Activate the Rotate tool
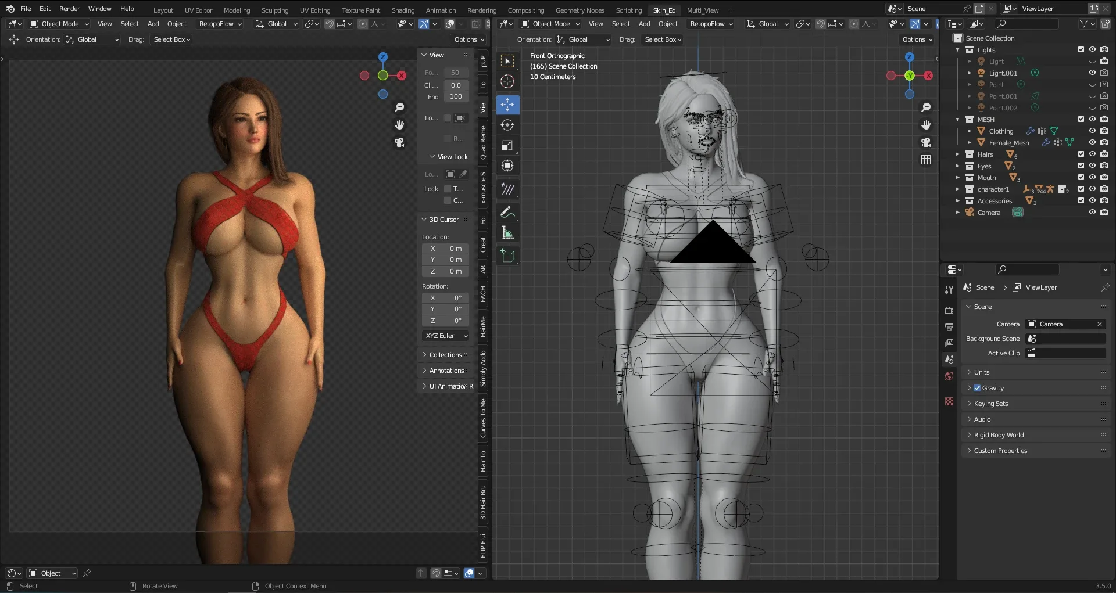Viewport: 1116px width, 593px height. pos(507,125)
